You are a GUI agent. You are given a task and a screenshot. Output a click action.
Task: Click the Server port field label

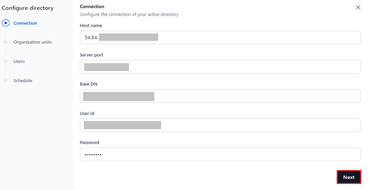91,55
